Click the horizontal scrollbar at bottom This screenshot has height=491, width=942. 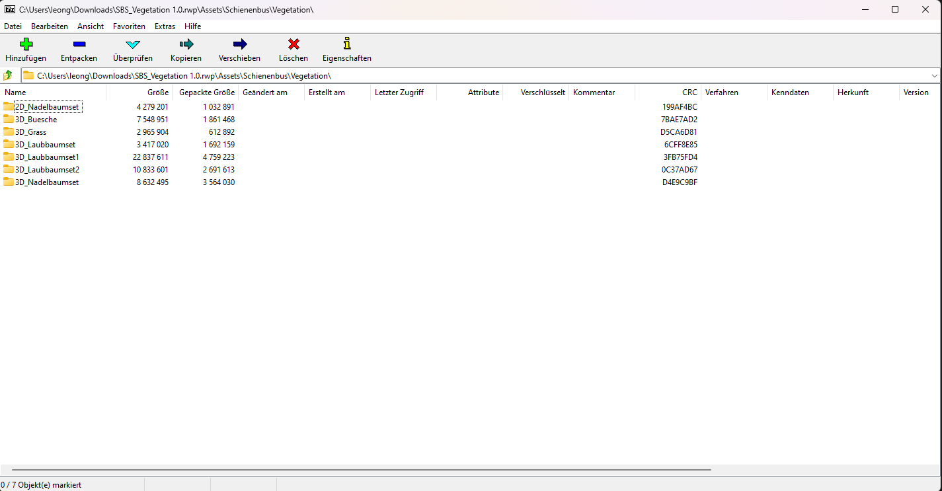tap(361, 470)
